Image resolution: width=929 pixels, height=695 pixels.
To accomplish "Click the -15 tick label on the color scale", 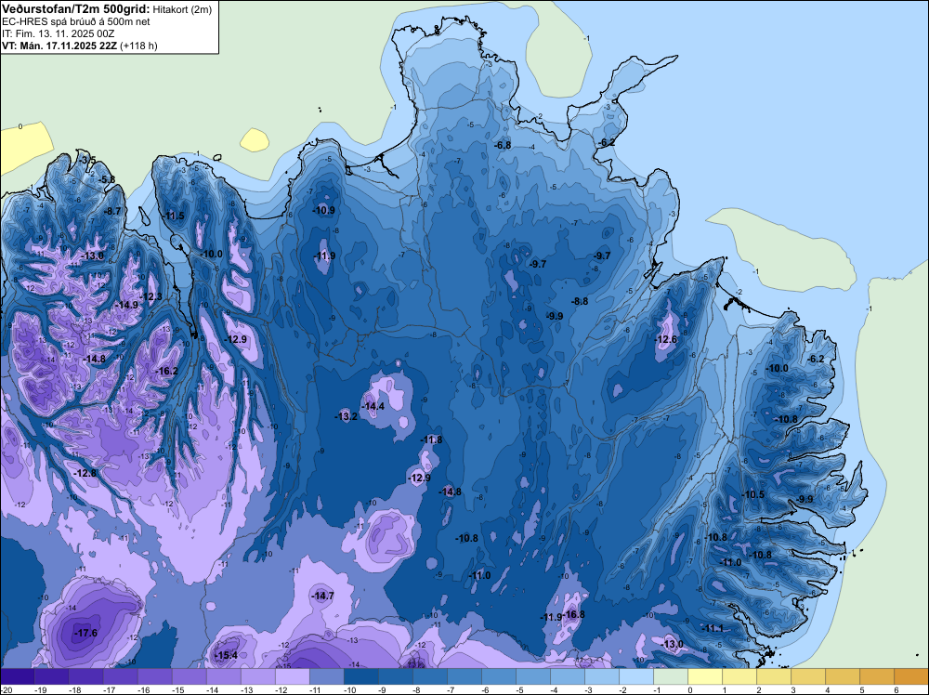I will point(177,690).
